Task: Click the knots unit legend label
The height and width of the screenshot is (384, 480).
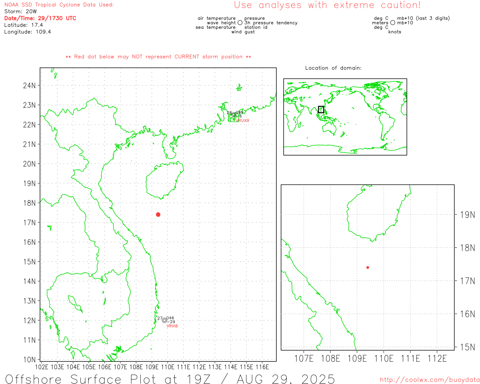Action: point(395,32)
